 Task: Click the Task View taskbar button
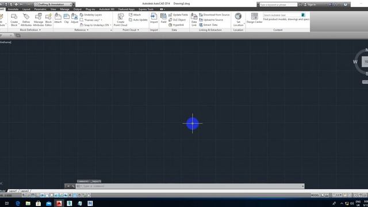pyautogui.click(x=7, y=203)
